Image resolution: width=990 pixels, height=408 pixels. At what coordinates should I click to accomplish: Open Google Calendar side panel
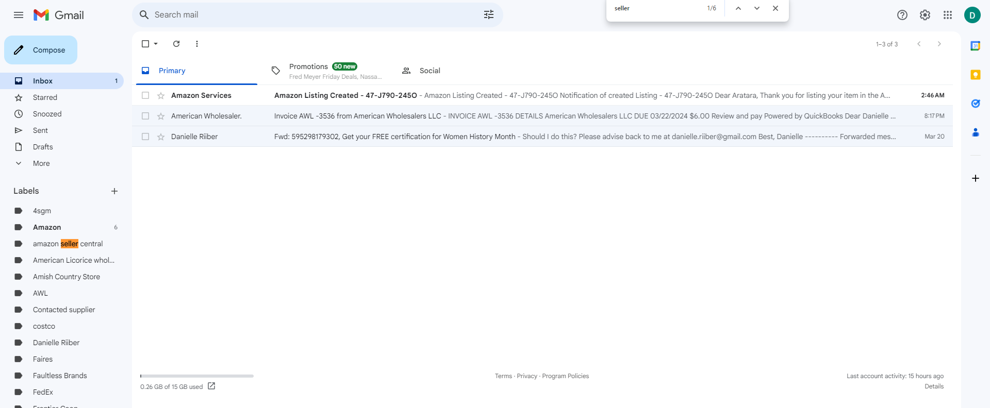click(976, 46)
